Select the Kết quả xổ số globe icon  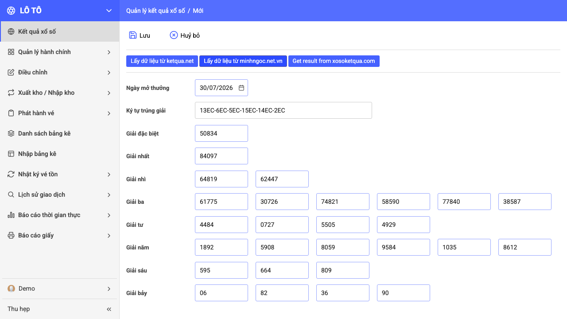(x=11, y=32)
